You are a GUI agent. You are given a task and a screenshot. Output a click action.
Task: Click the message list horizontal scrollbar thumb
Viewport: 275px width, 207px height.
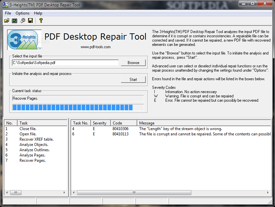click(x=134, y=193)
